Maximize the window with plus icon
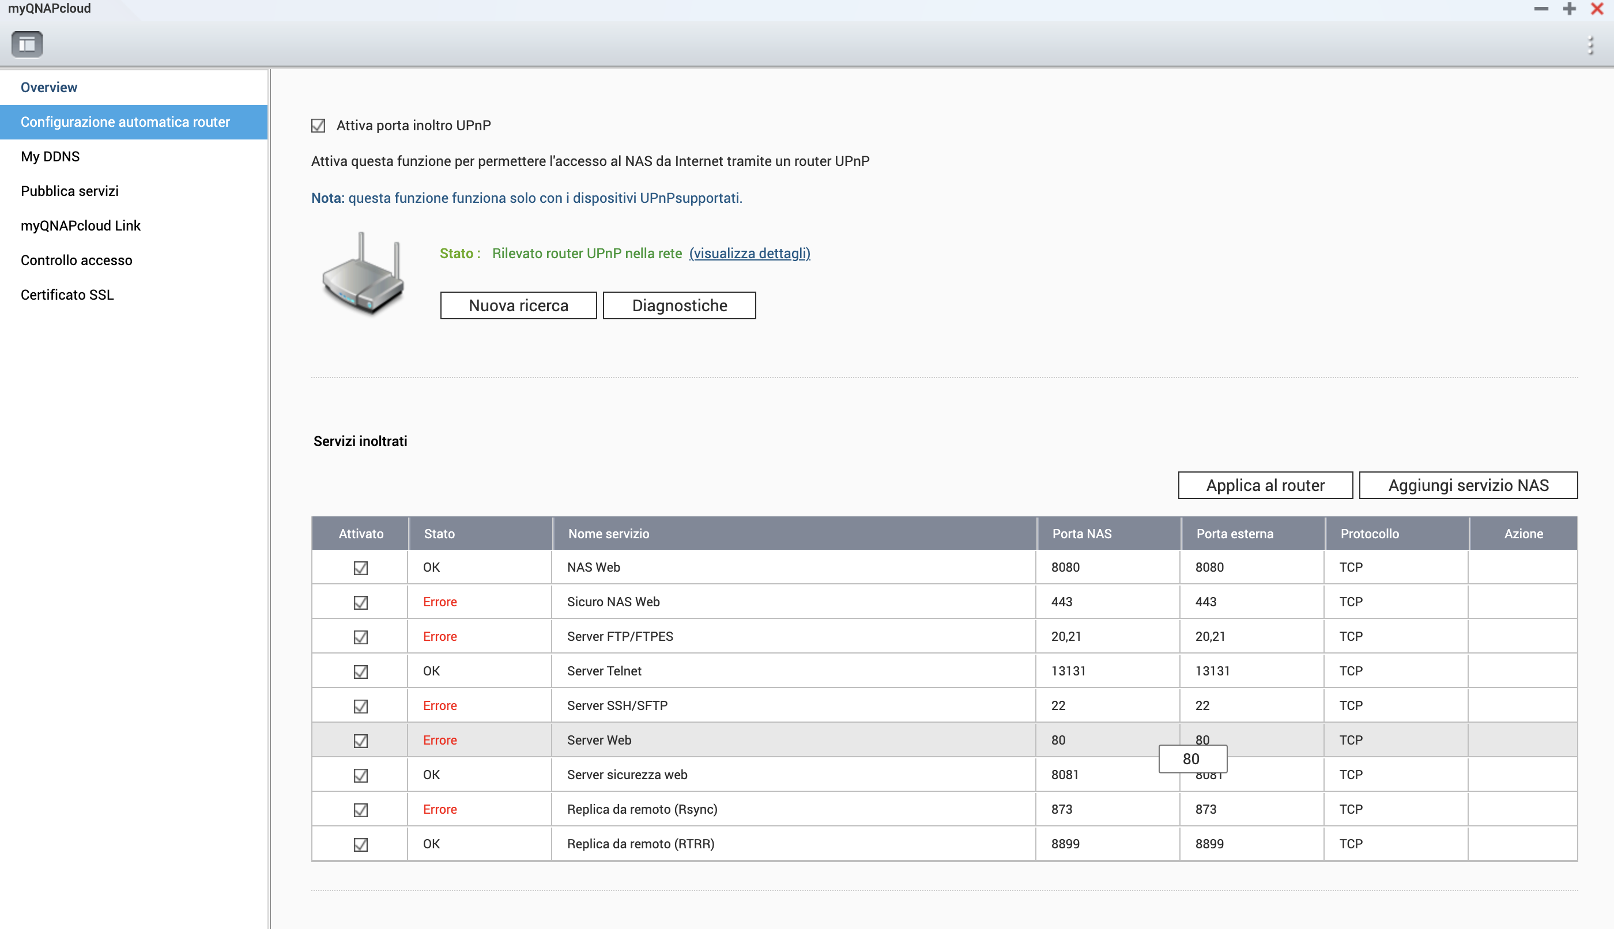This screenshot has width=1614, height=929. coord(1569,9)
